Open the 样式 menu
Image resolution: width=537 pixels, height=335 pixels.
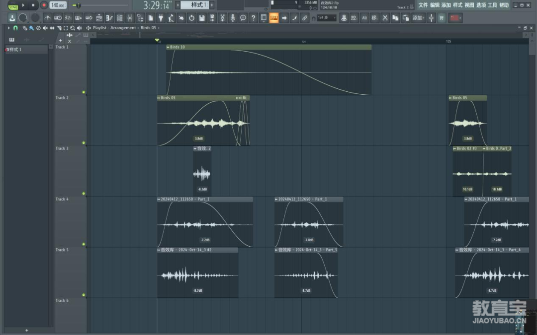[457, 5]
